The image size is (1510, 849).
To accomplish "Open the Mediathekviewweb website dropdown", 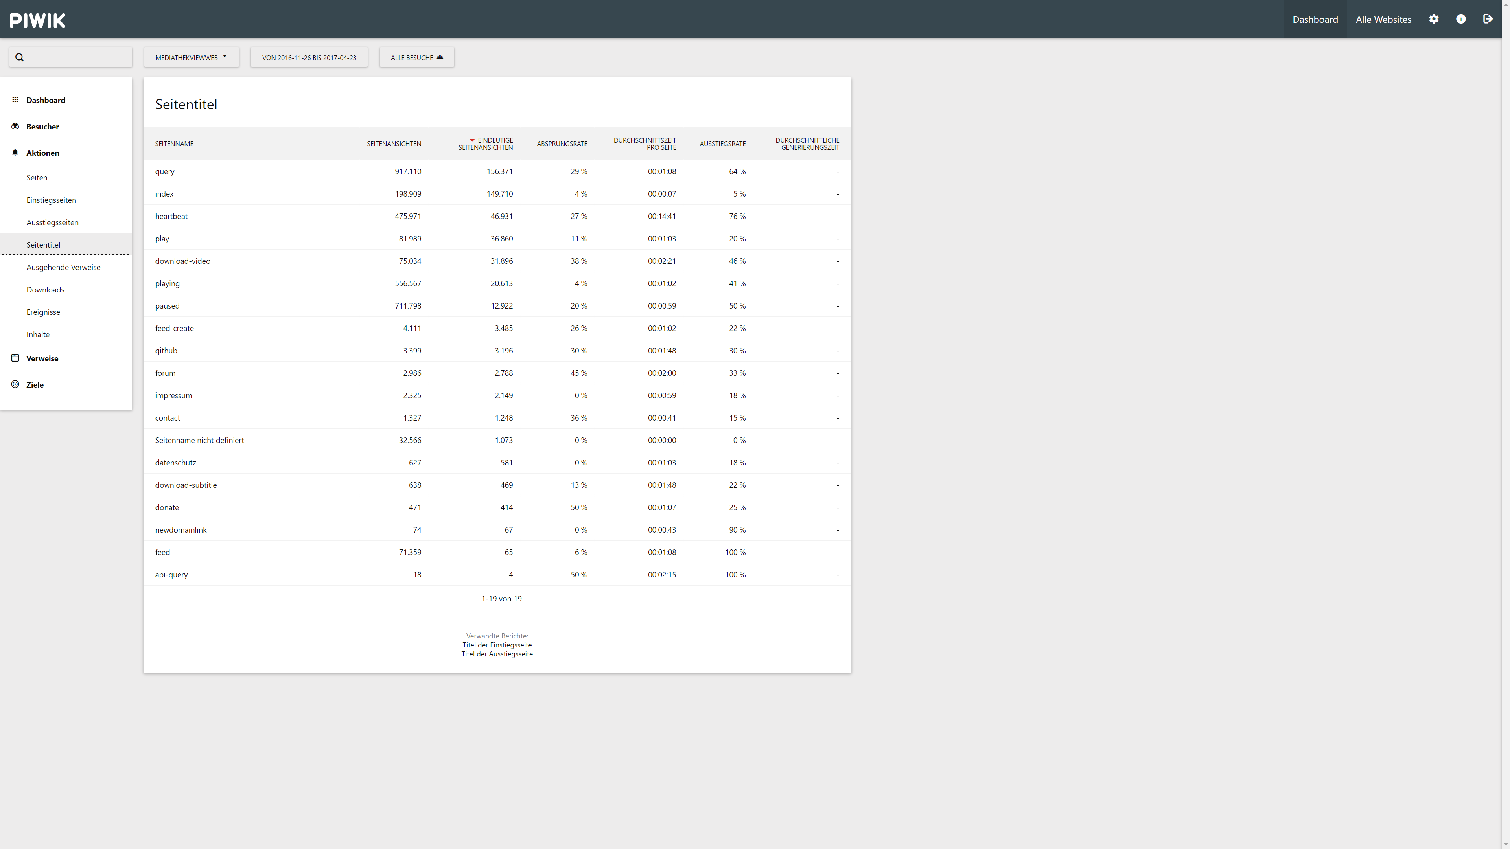I will 191,57.
